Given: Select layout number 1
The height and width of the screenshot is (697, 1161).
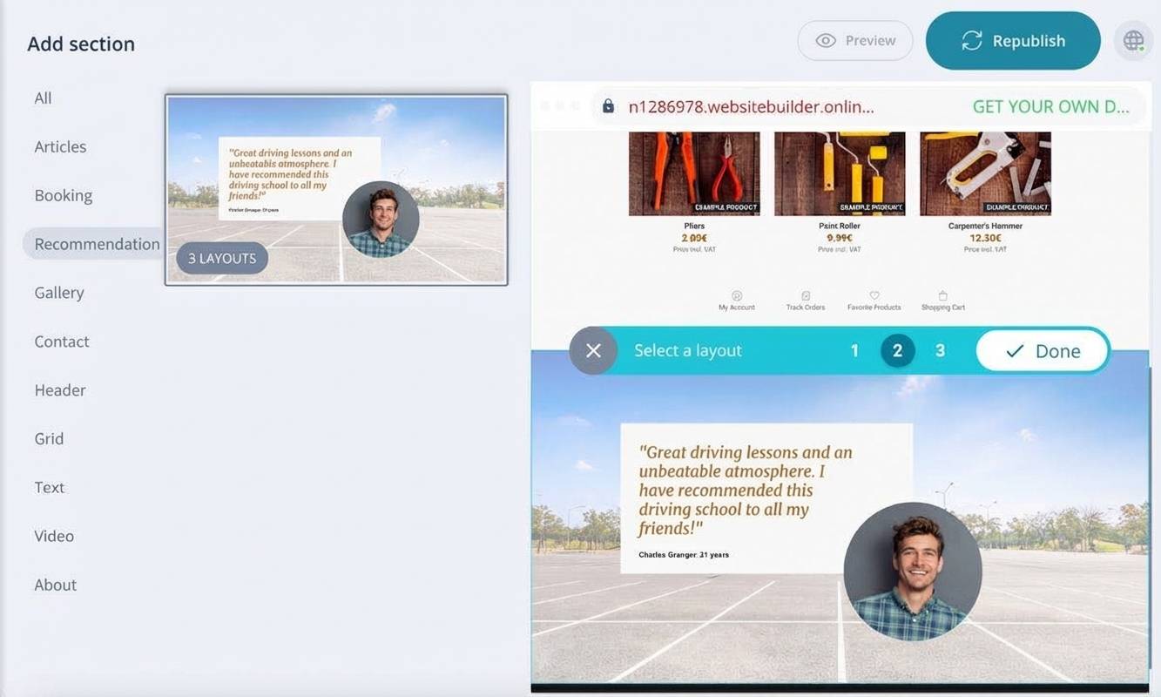Looking at the screenshot, I should pyautogui.click(x=854, y=350).
